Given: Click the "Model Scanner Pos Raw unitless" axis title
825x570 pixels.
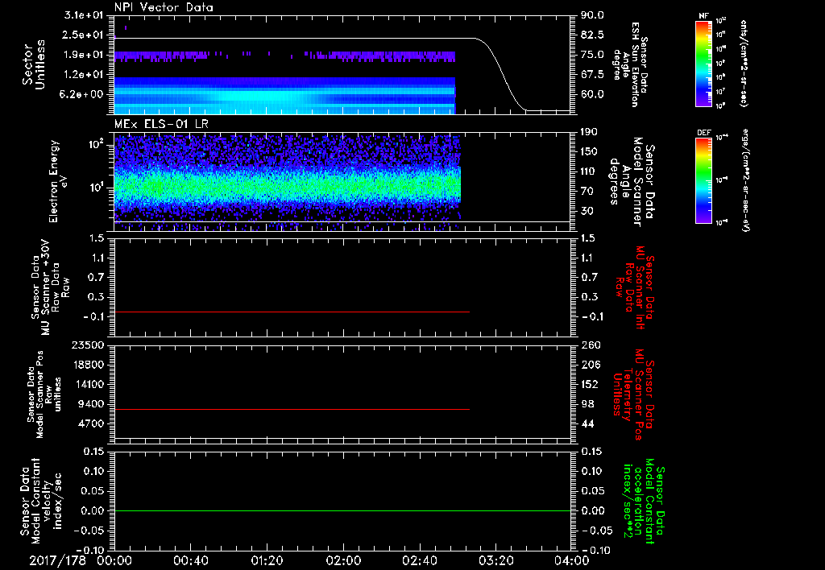Looking at the screenshot, I should [x=45, y=394].
